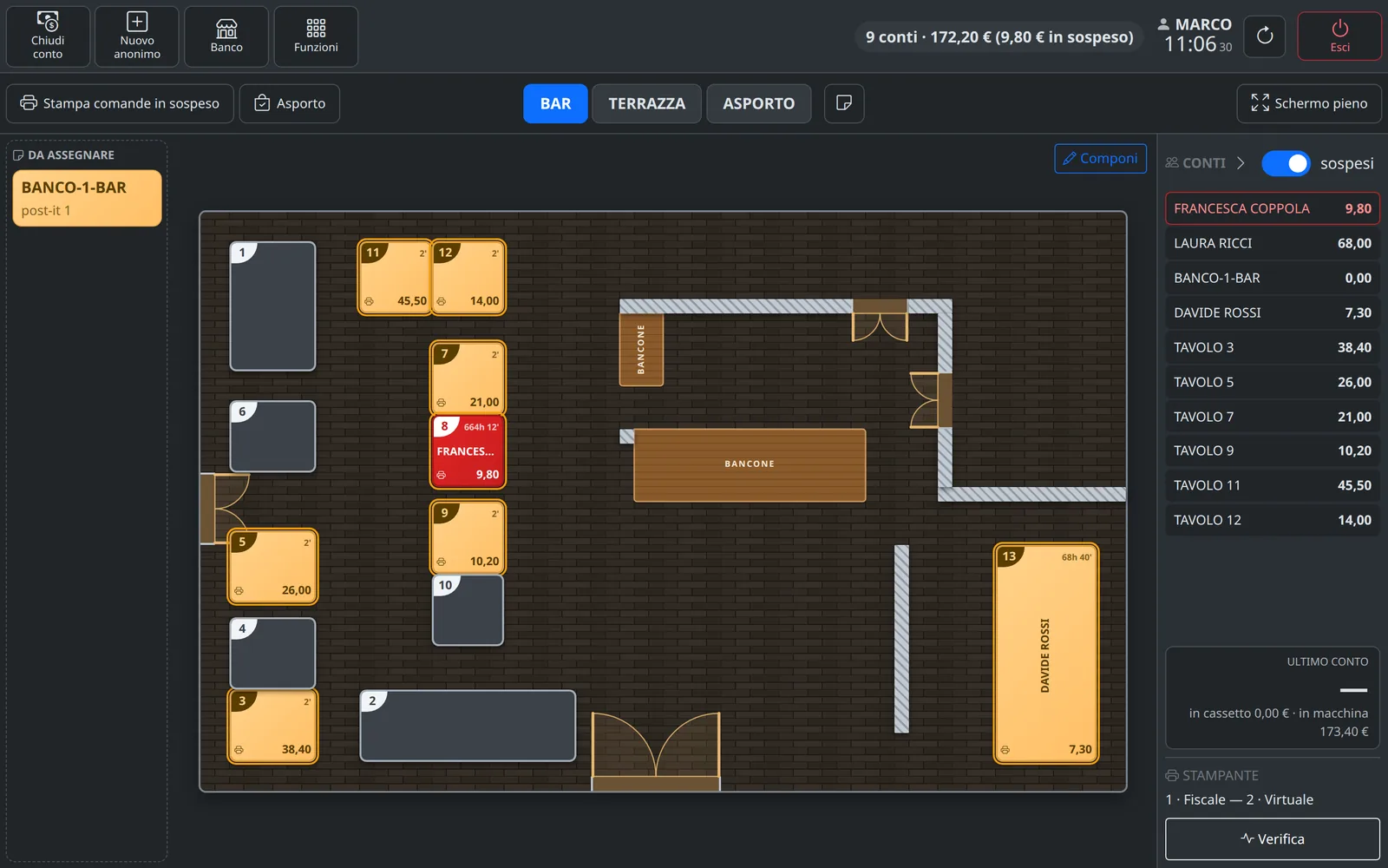Switch to the ASPORTO tab

tap(758, 103)
